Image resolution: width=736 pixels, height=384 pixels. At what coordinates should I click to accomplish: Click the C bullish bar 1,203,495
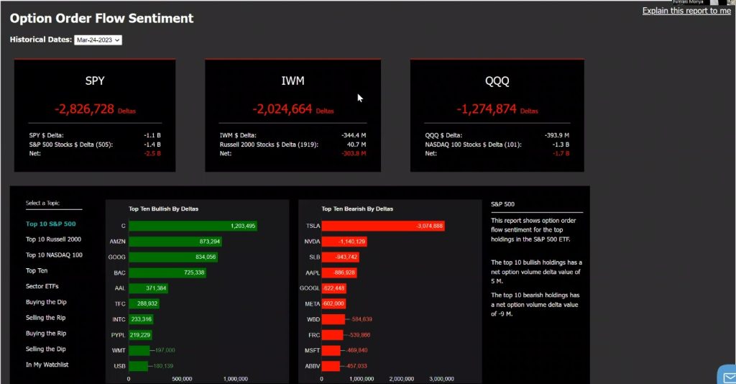click(193, 226)
